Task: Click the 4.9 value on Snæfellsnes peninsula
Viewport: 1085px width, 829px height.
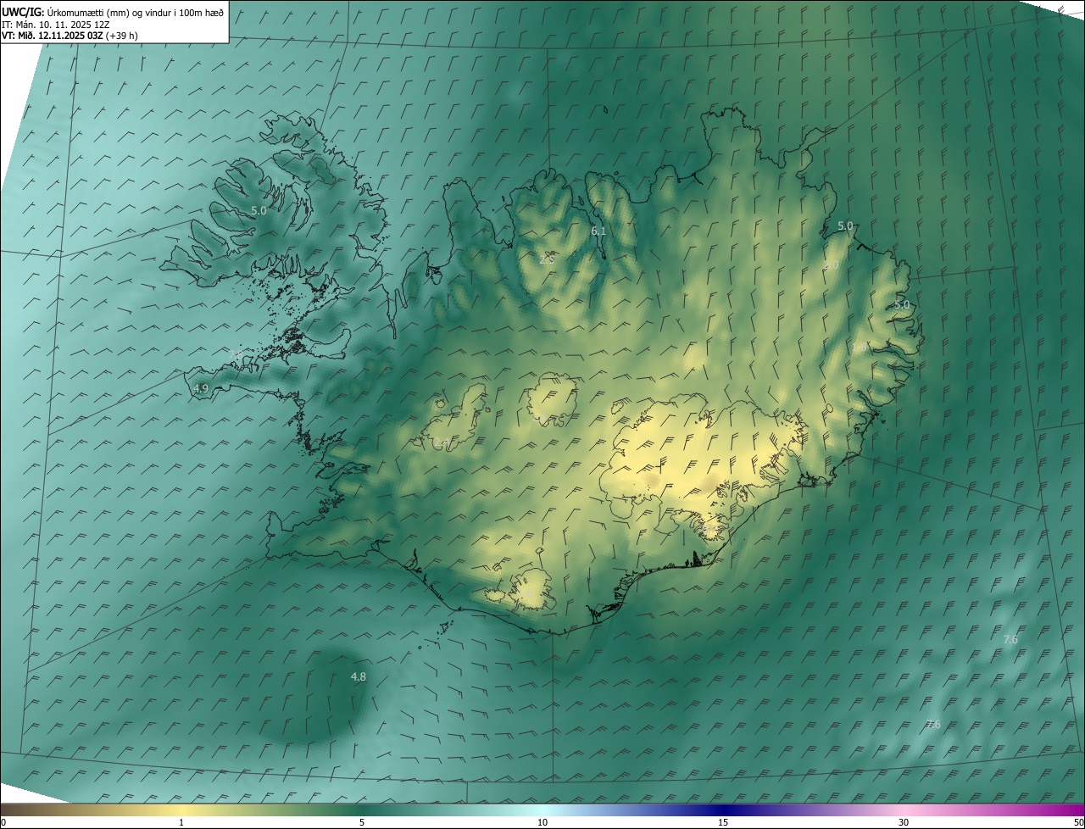Action: 201,388
